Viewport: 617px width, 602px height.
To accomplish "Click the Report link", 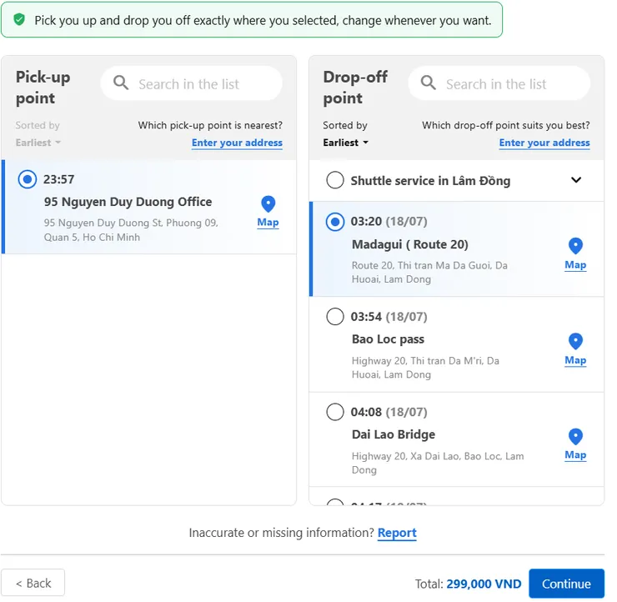I will [397, 533].
